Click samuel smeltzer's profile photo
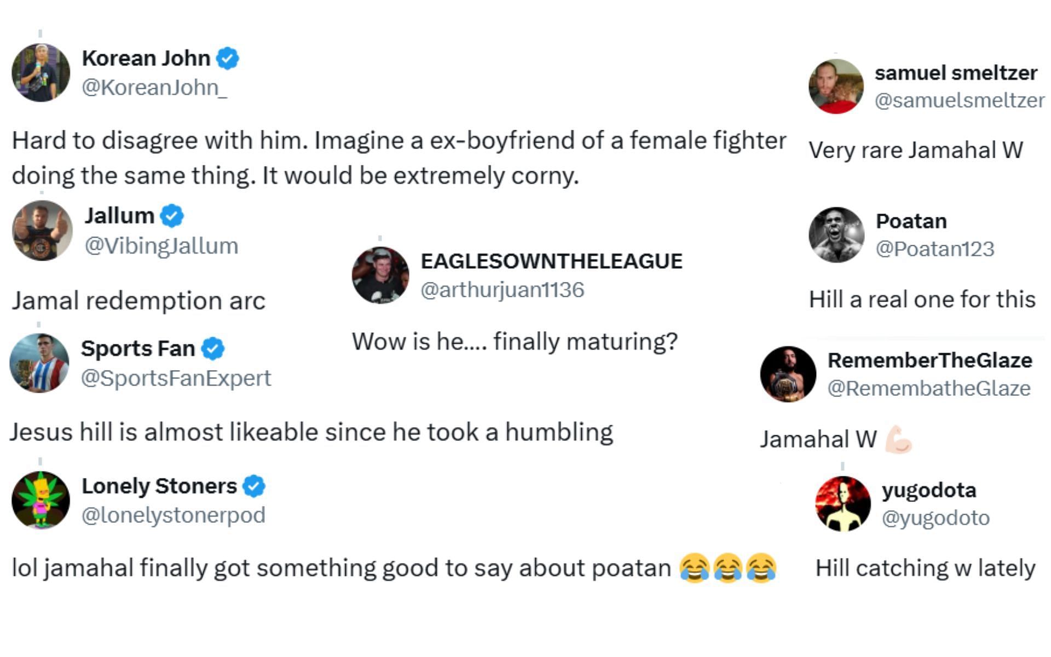 [x=836, y=87]
